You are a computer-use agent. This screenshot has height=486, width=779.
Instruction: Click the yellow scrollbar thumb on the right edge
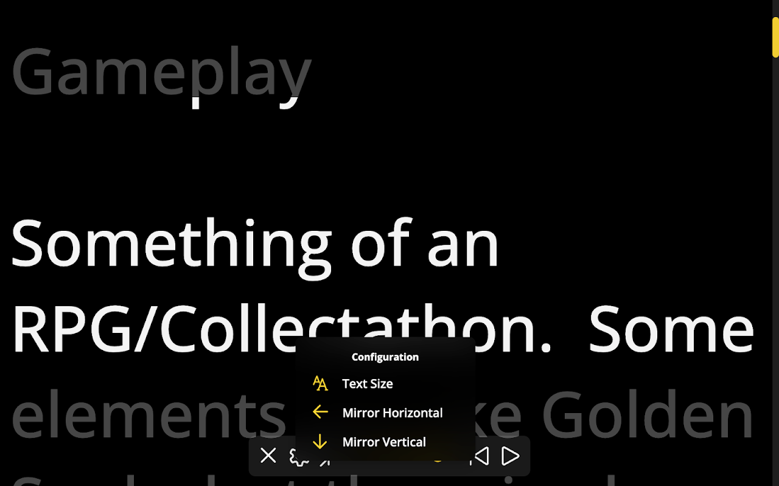pos(775,37)
